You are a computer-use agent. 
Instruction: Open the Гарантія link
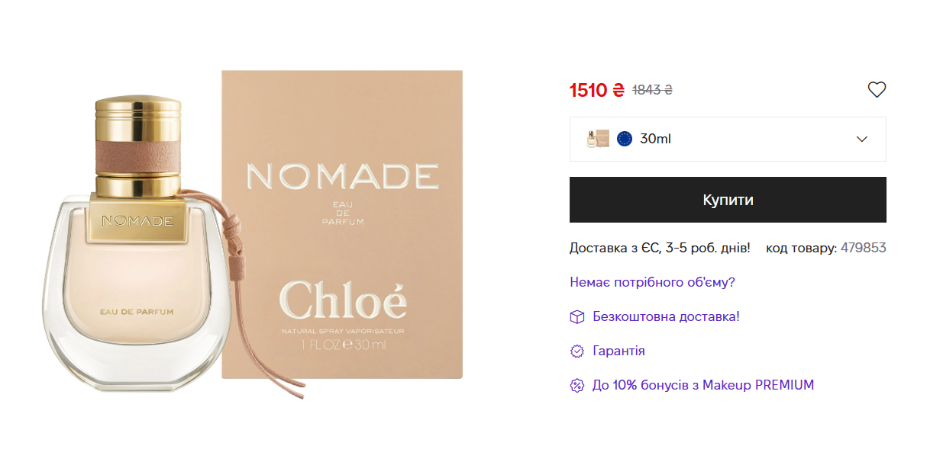[x=618, y=351]
